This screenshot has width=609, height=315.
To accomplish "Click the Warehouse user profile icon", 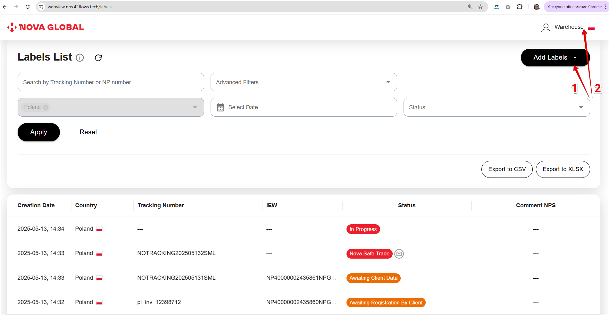I will pos(546,28).
